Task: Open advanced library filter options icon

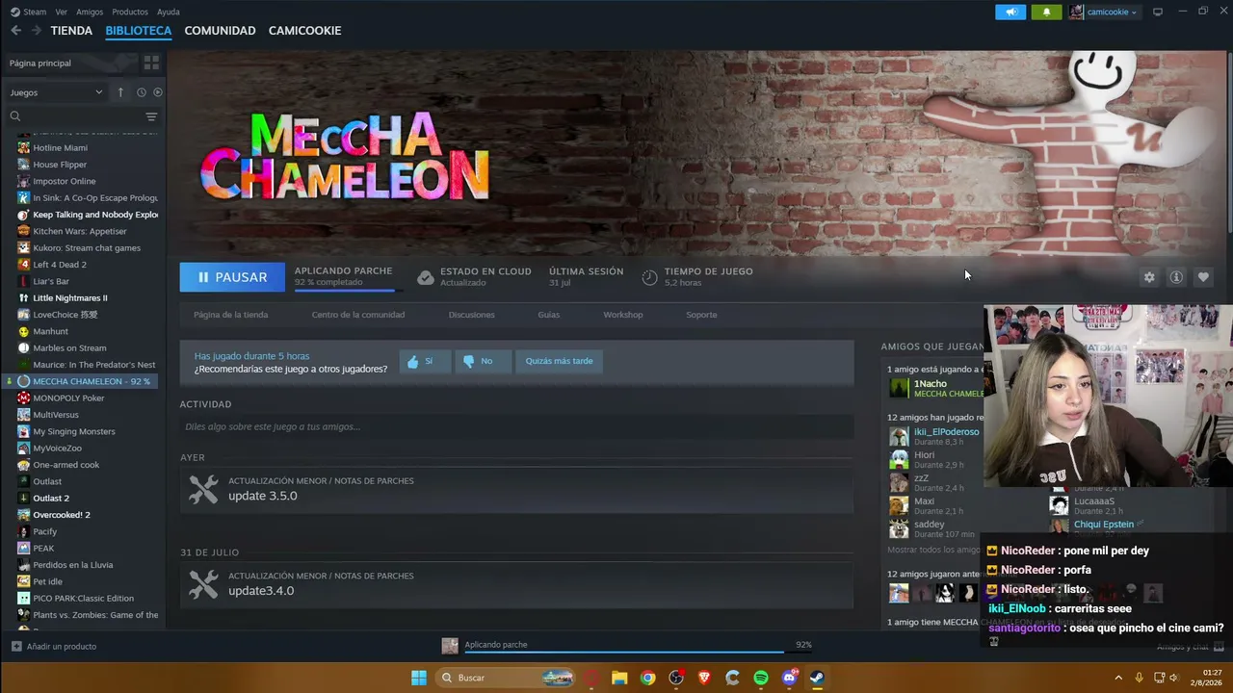Action: click(151, 116)
